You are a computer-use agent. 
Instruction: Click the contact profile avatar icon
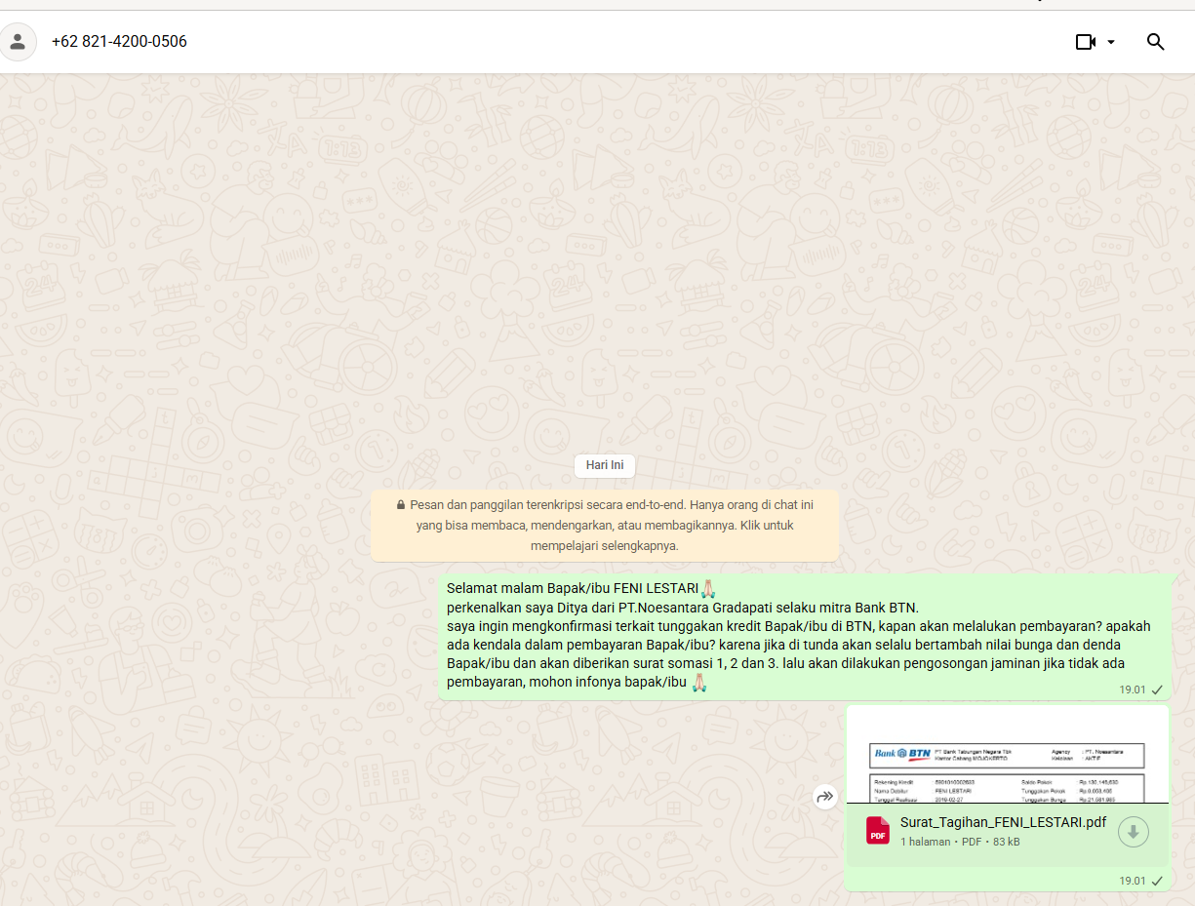click(18, 42)
